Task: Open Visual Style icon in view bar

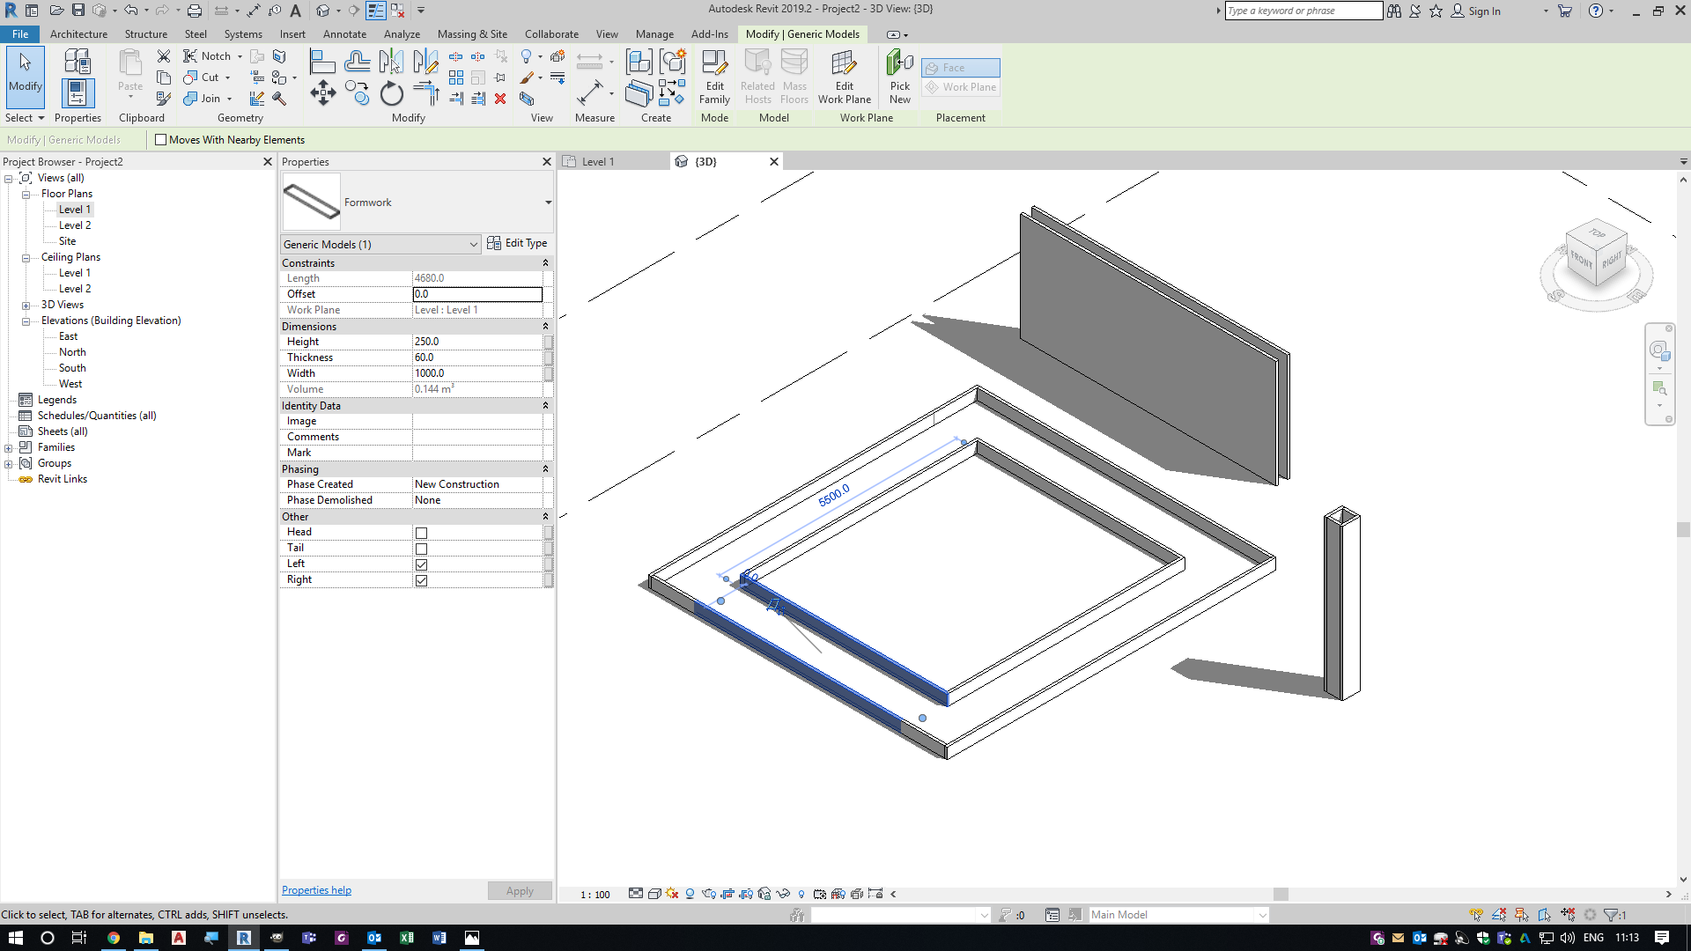Action: (x=654, y=894)
